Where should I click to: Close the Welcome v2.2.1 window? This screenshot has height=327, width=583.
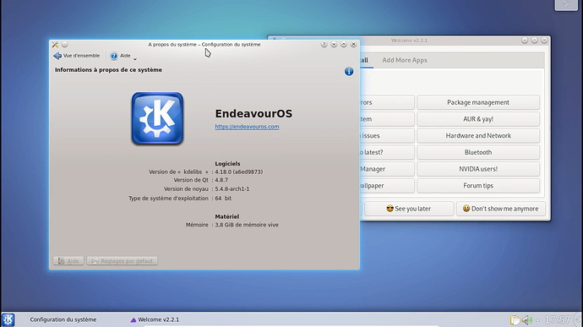pyautogui.click(x=544, y=41)
